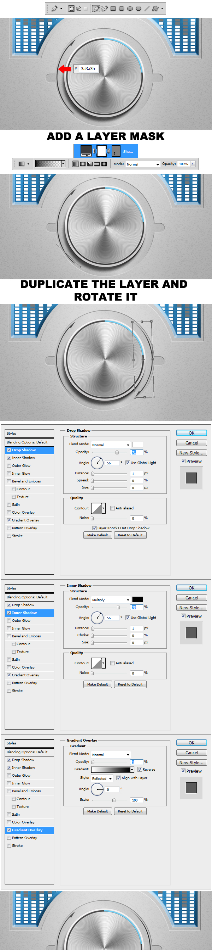
Task: Click the white layer mask thumbnail
Action: click(x=101, y=151)
